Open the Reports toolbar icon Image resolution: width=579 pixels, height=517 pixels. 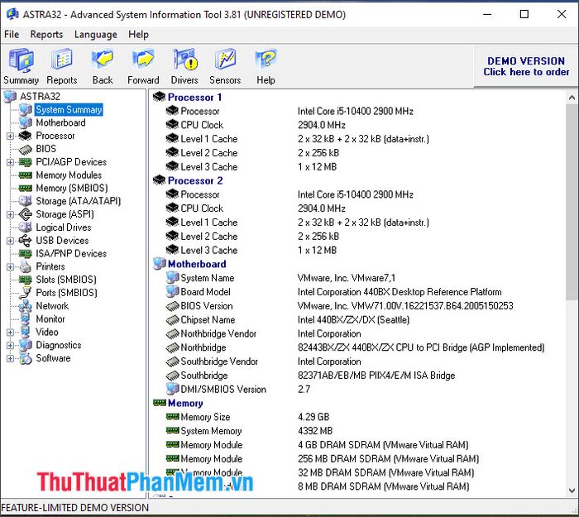62,66
